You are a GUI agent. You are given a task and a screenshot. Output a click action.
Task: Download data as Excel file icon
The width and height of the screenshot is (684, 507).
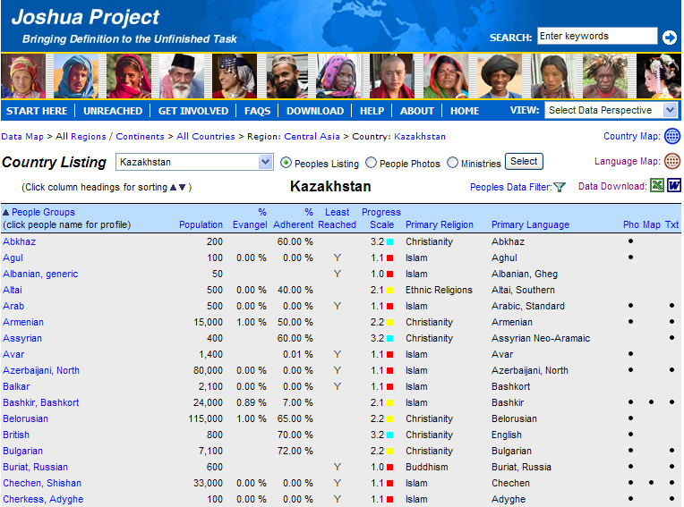click(656, 186)
